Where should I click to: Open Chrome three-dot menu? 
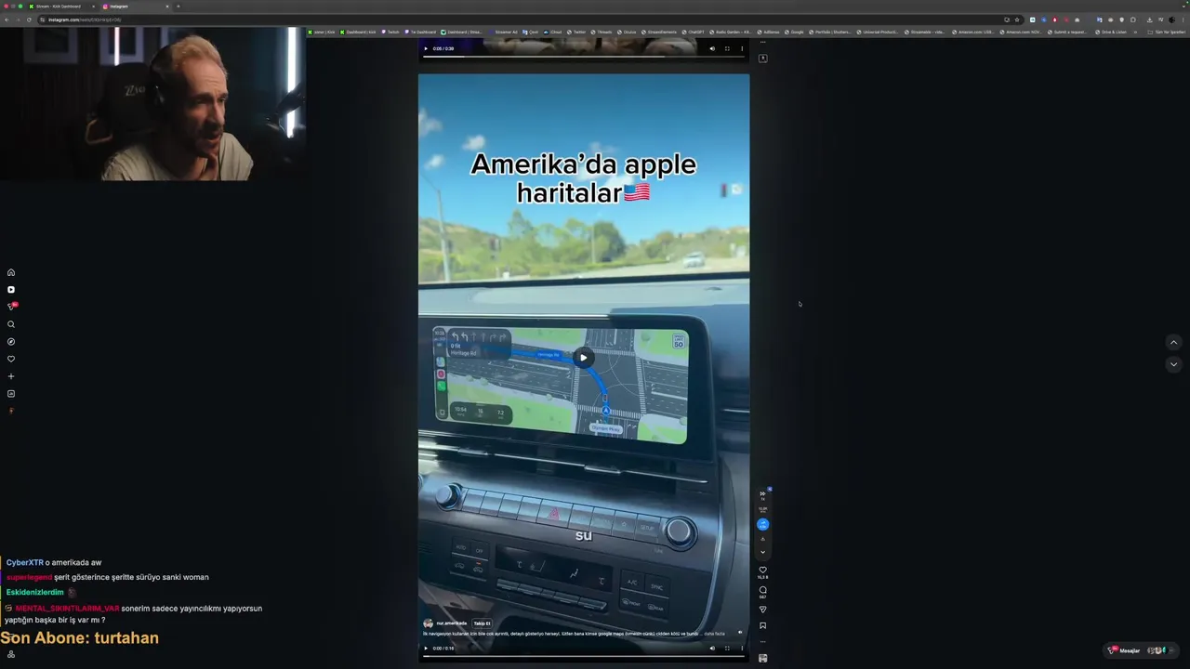click(x=1182, y=20)
